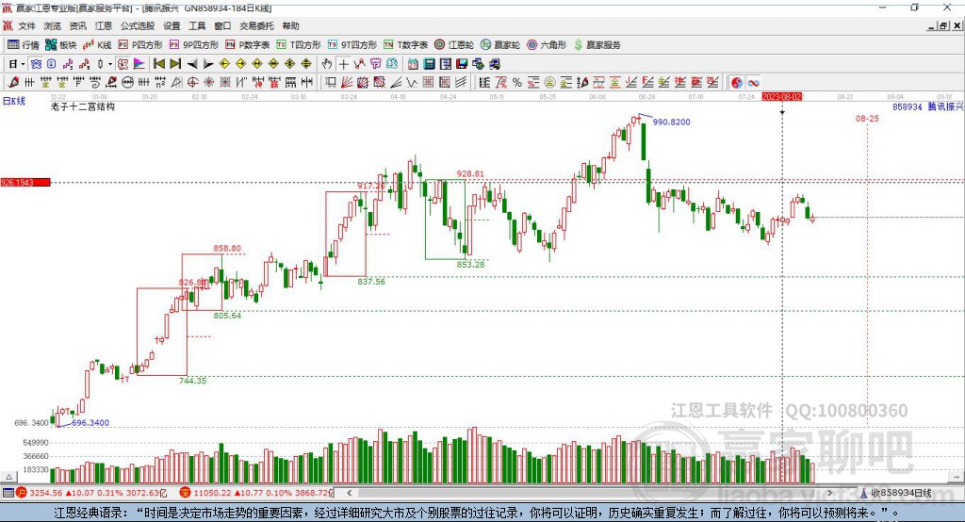Toggle the yin-yang icon
The height and width of the screenshot is (522, 965).
(x=737, y=83)
